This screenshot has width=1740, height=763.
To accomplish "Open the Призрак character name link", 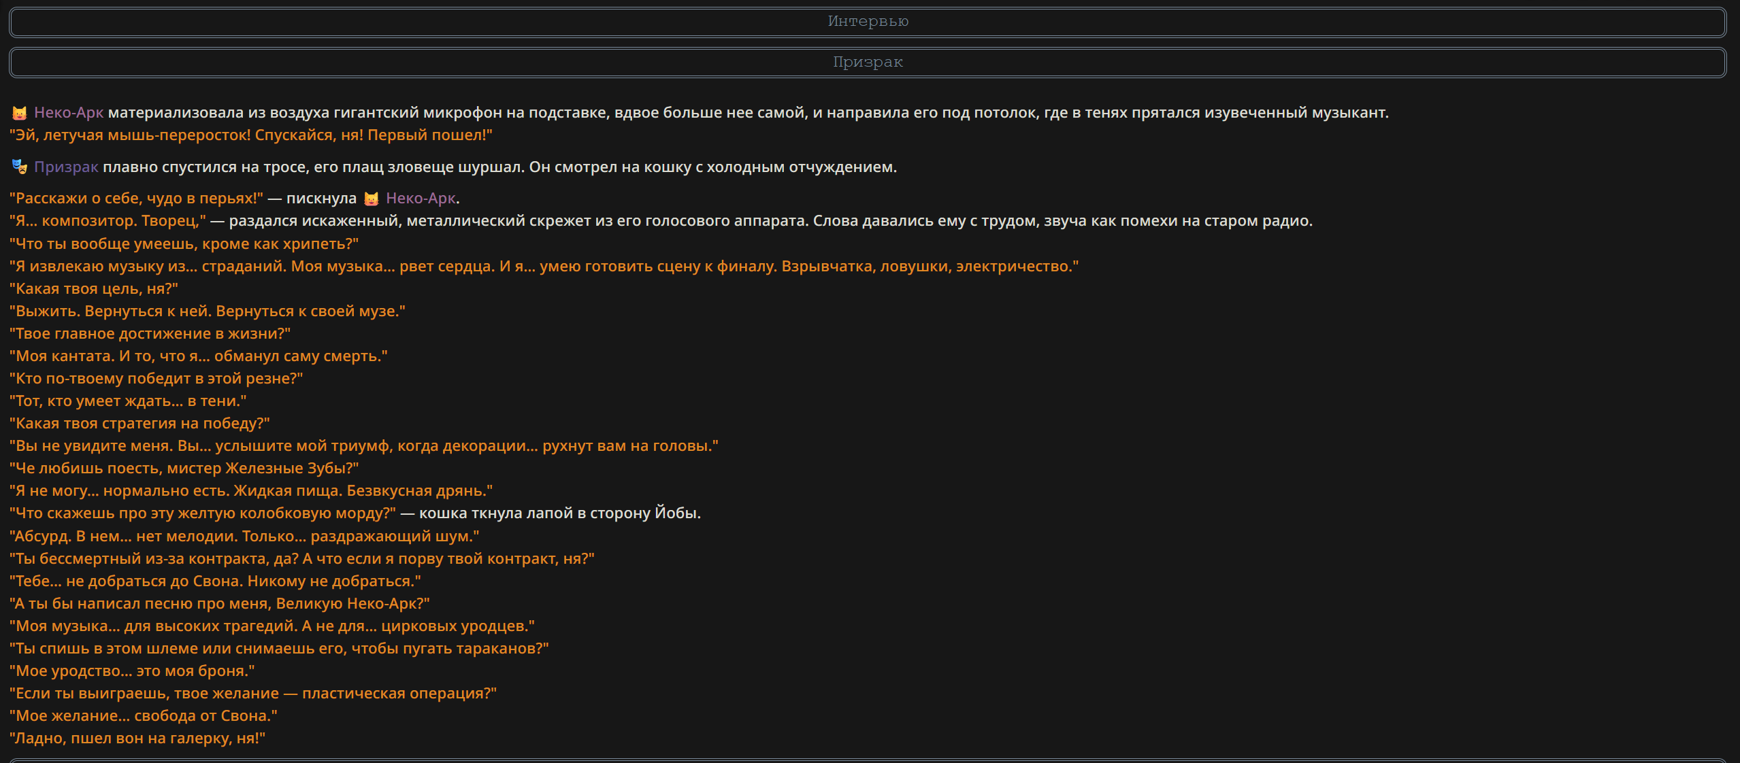I will [x=66, y=167].
